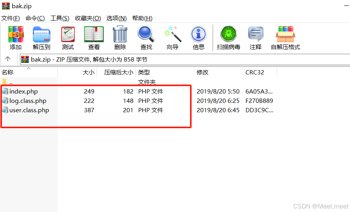Click the size value 222
Image resolution: width=350 pixels, height=212 pixels.
(x=89, y=101)
